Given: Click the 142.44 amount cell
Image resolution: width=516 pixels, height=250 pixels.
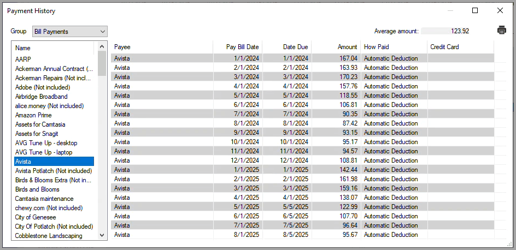Looking at the screenshot, I should (x=336, y=170).
